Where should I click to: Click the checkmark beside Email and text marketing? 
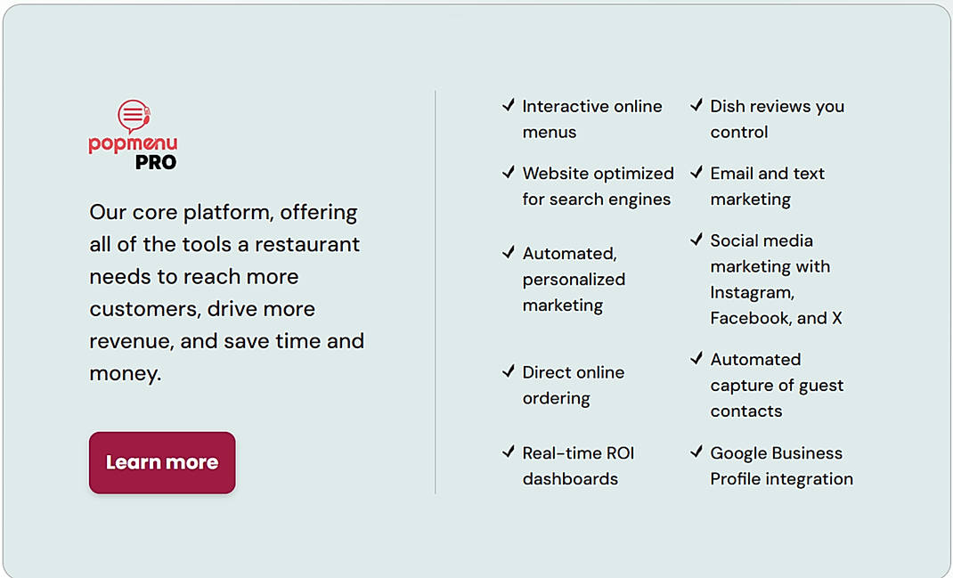point(696,172)
